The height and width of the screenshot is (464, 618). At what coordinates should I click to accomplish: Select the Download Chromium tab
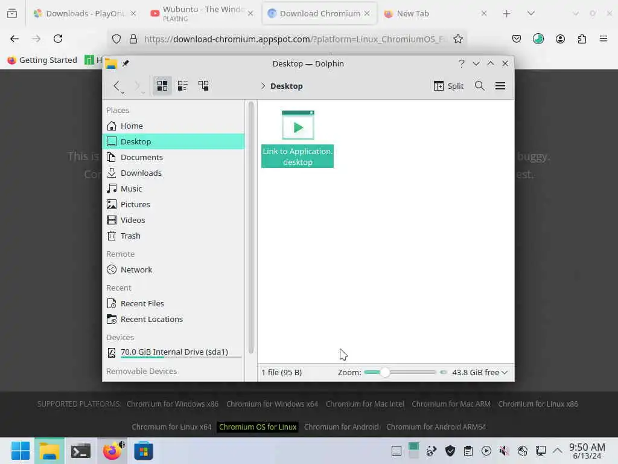coord(319,13)
